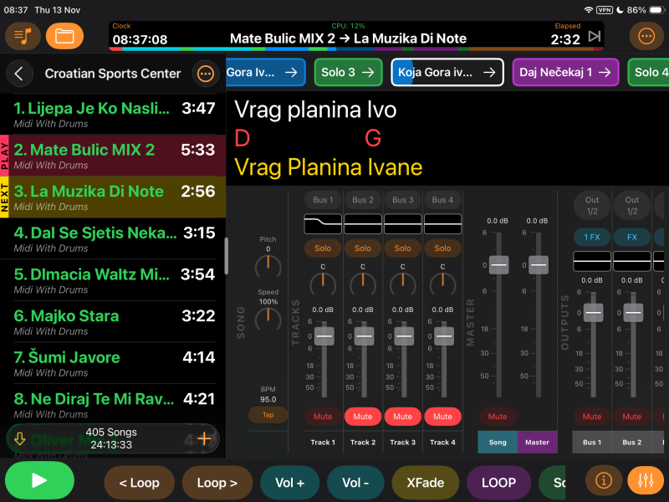Expand Bus 1 routing selector
Screen dimensions: 669x502
click(x=323, y=200)
